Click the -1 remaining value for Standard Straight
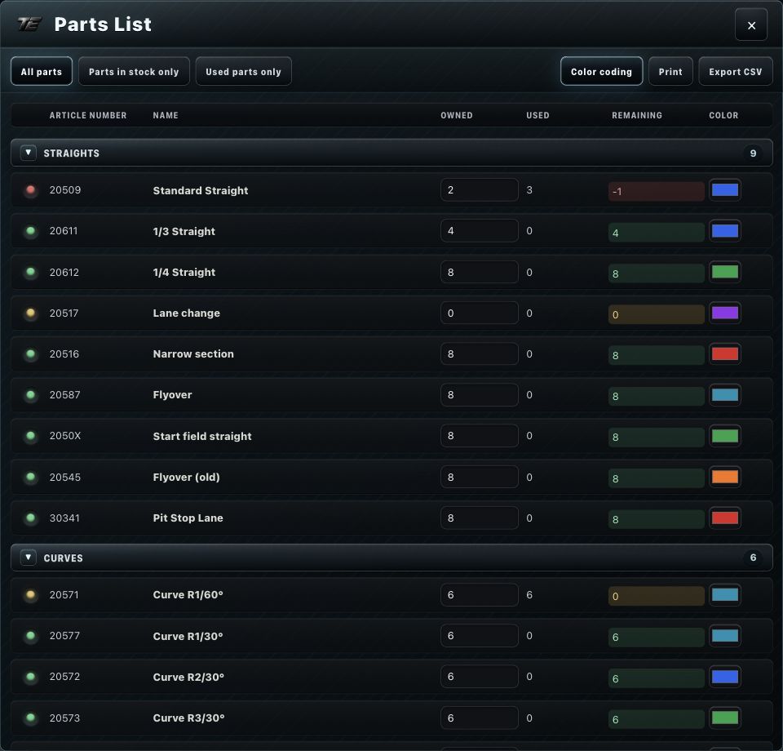783x751 pixels. [656, 191]
